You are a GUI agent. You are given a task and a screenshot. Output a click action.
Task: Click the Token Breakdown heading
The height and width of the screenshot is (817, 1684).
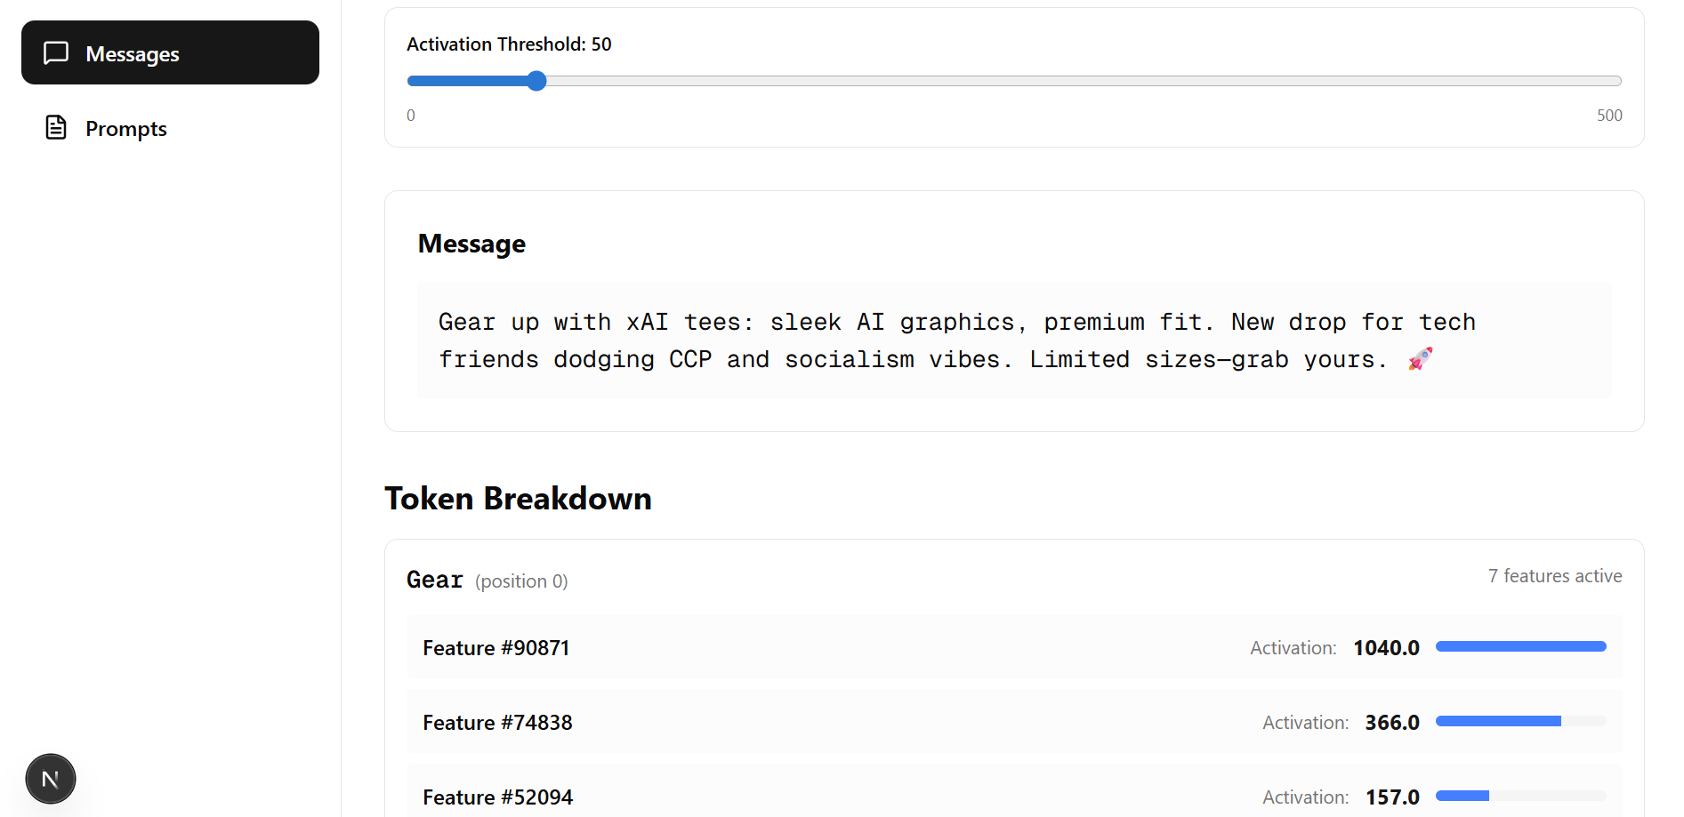[518, 499]
